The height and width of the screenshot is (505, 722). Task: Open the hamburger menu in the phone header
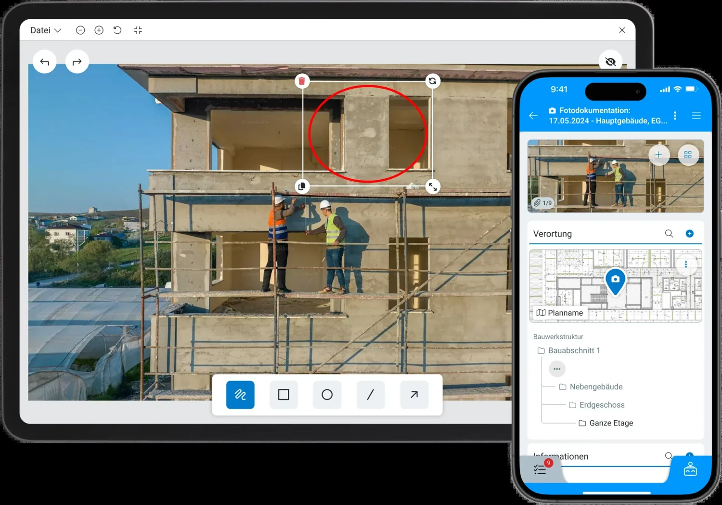click(x=696, y=116)
